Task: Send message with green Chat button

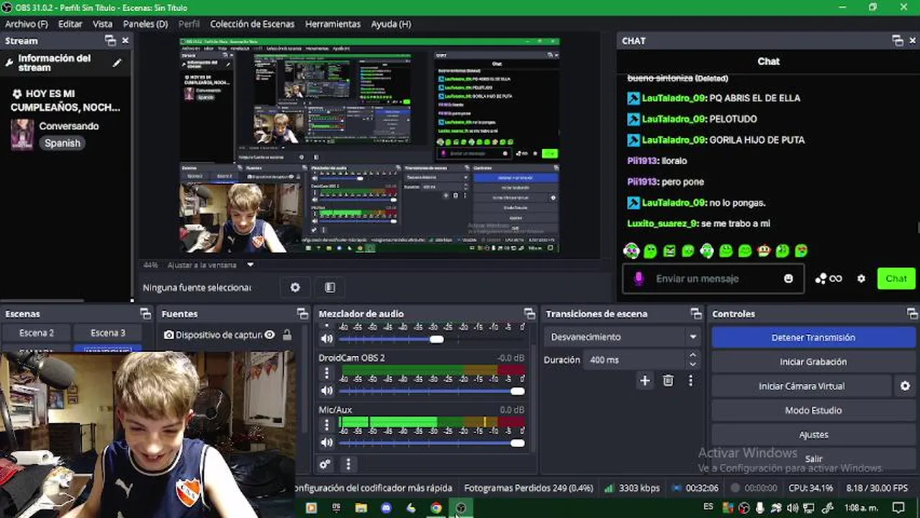Action: [896, 278]
